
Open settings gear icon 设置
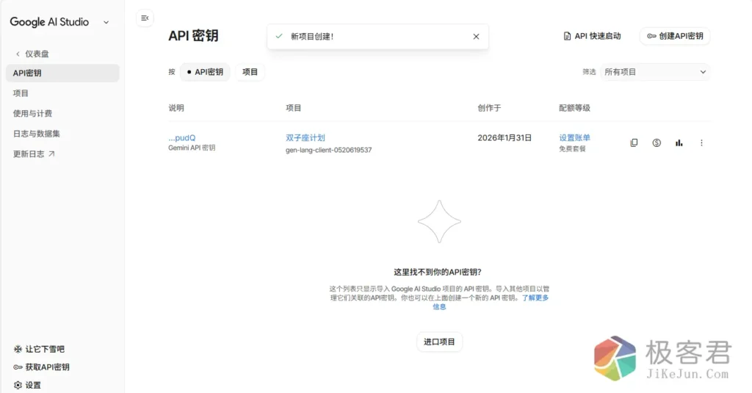[18, 385]
